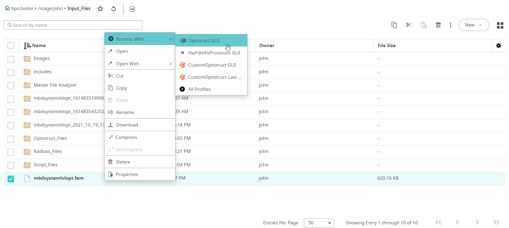Check the Radioss_Files folder checkbox
This screenshot has width=509, height=228.
pos(11,152)
